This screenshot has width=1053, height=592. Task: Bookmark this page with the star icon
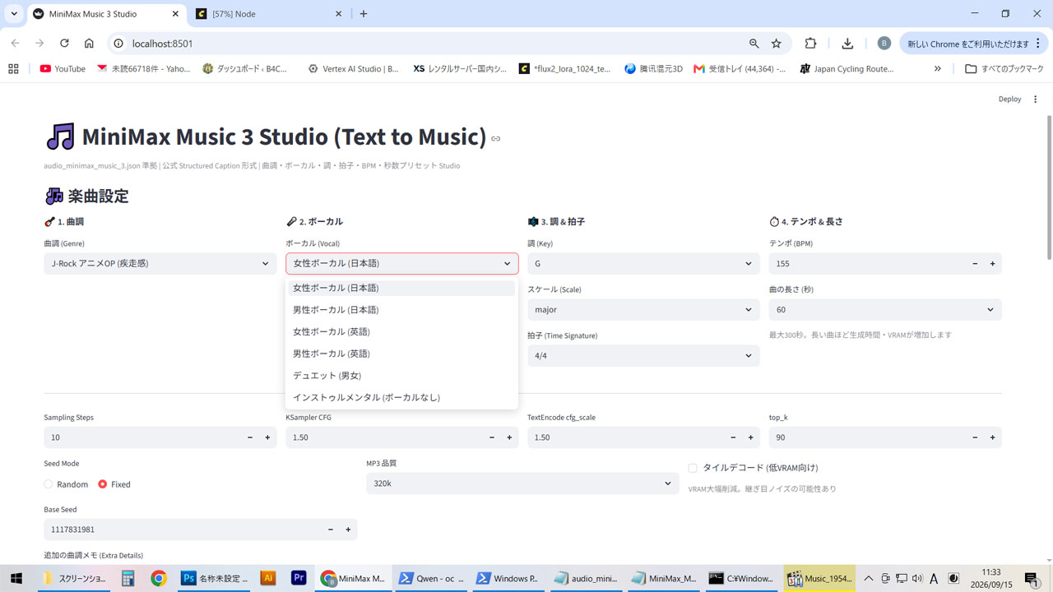click(777, 44)
